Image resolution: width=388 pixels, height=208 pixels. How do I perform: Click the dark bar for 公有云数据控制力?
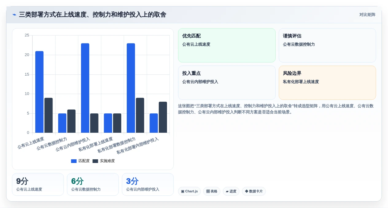(x=72, y=121)
